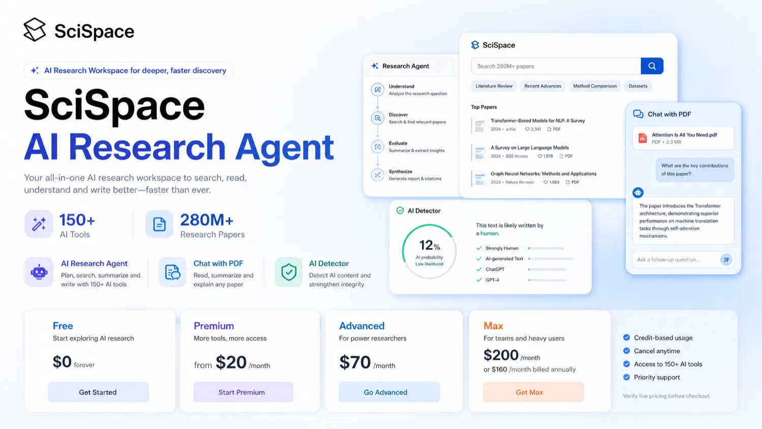The height and width of the screenshot is (429, 762).
Task: Click the blue magnifier search button
Action: (x=652, y=66)
